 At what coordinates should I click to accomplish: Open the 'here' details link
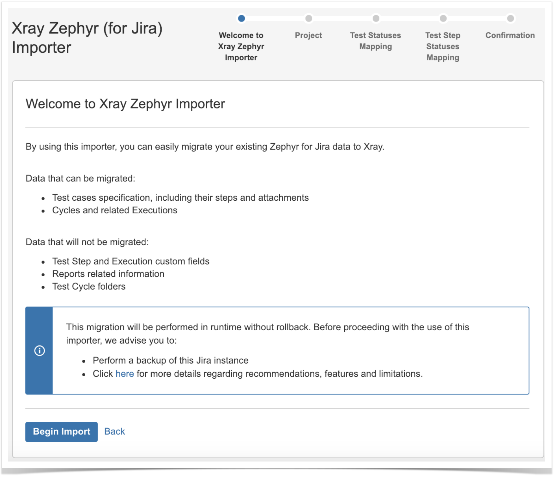click(124, 374)
